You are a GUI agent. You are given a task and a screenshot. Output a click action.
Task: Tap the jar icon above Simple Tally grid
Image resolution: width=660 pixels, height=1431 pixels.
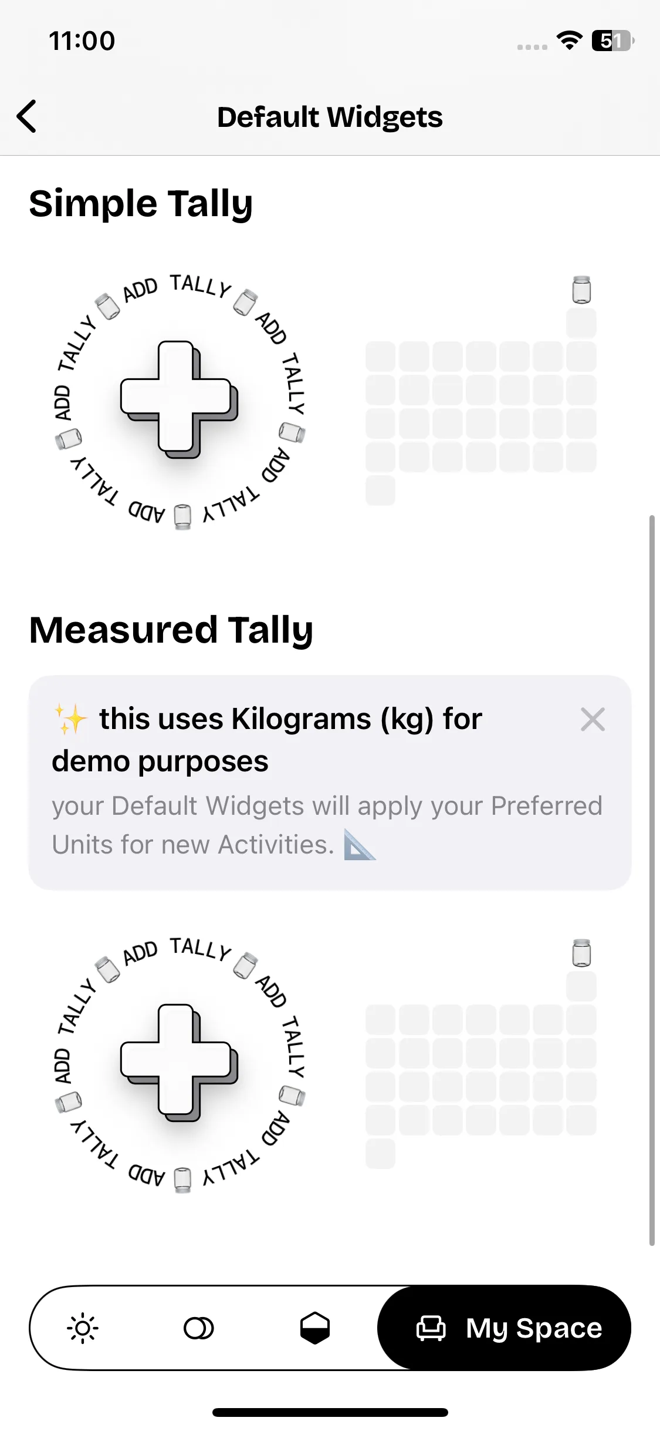(581, 290)
